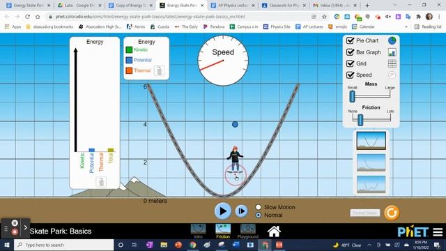The width and height of the screenshot is (446, 251).
Task: Select Slow Motion radio button
Action: (259, 207)
